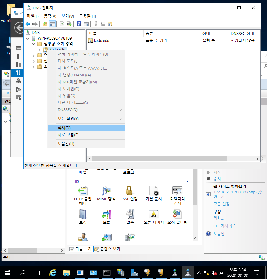Toggle Show/Hide Action Pane toolbar button
Screen dimensions: 267x279
click(86, 24)
